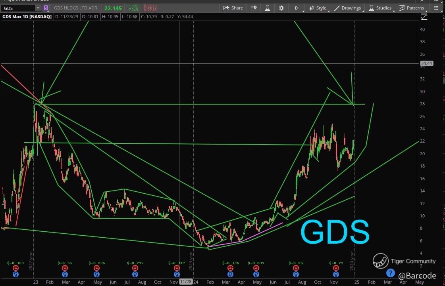The height and width of the screenshot is (286, 445).
Task: Click the blue lightbulb icon below $-0.25
Action: (296, 274)
